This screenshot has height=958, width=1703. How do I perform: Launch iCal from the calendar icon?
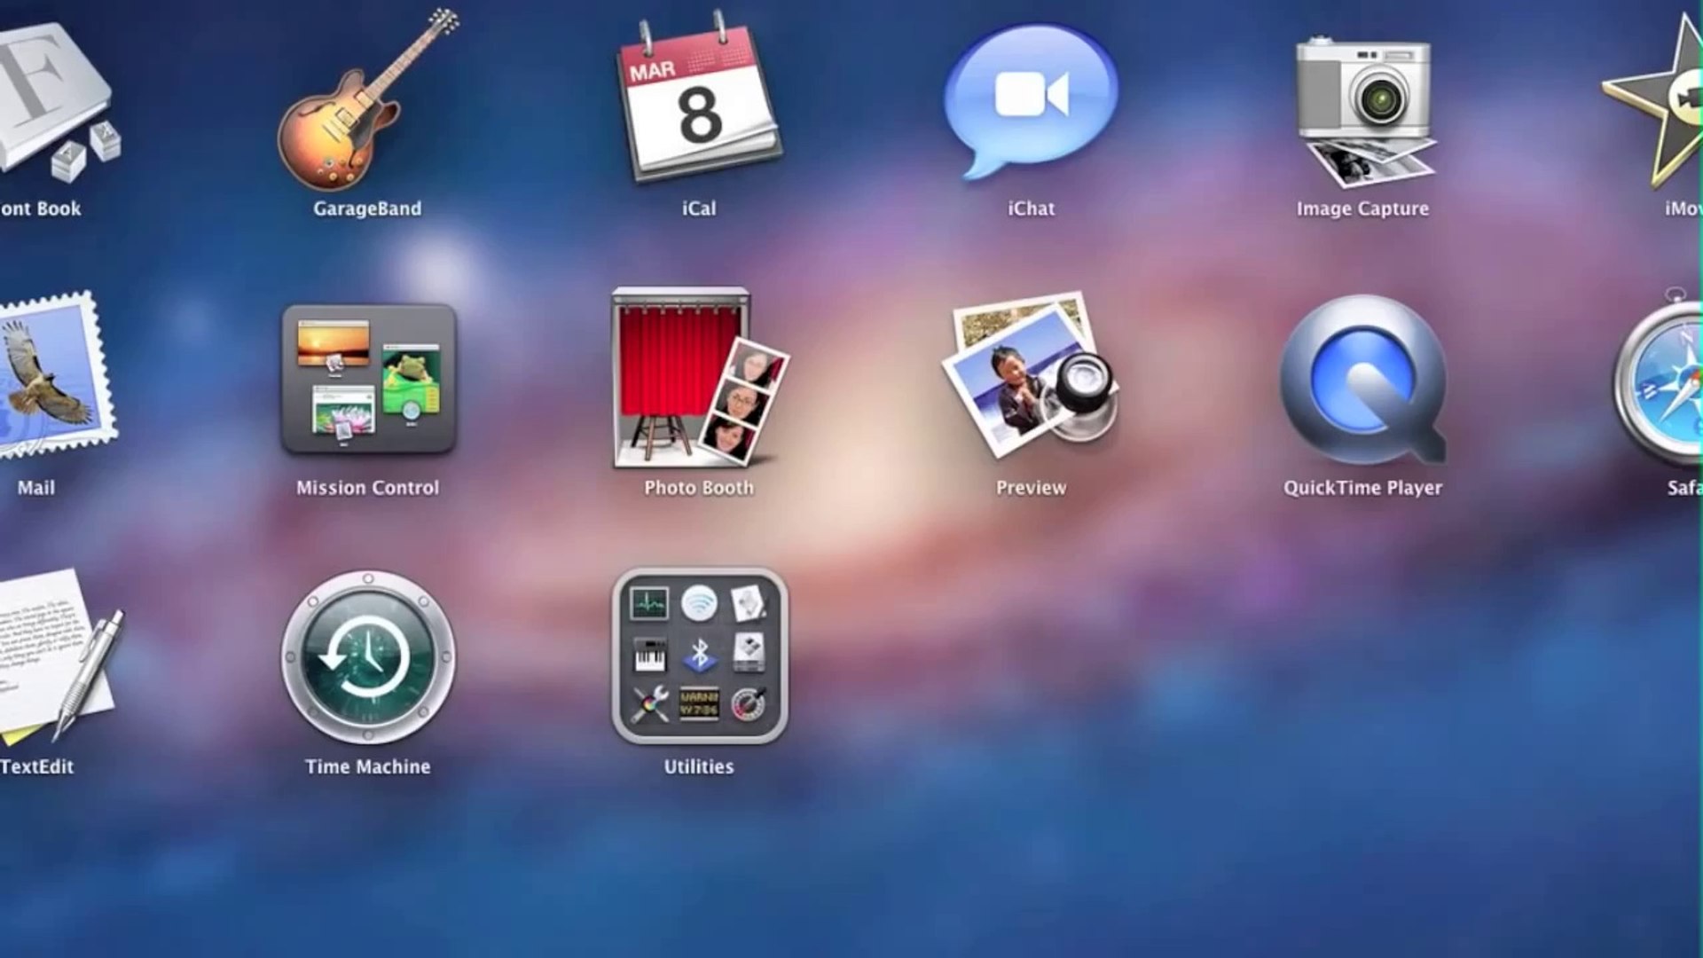tap(699, 102)
